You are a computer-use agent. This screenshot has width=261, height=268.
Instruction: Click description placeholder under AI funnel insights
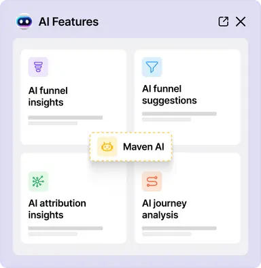tap(65, 120)
